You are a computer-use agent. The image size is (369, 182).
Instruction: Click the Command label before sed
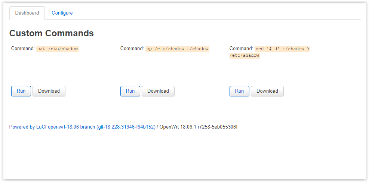(242, 49)
